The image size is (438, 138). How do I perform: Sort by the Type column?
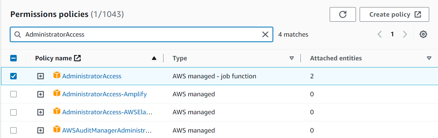[291, 58]
